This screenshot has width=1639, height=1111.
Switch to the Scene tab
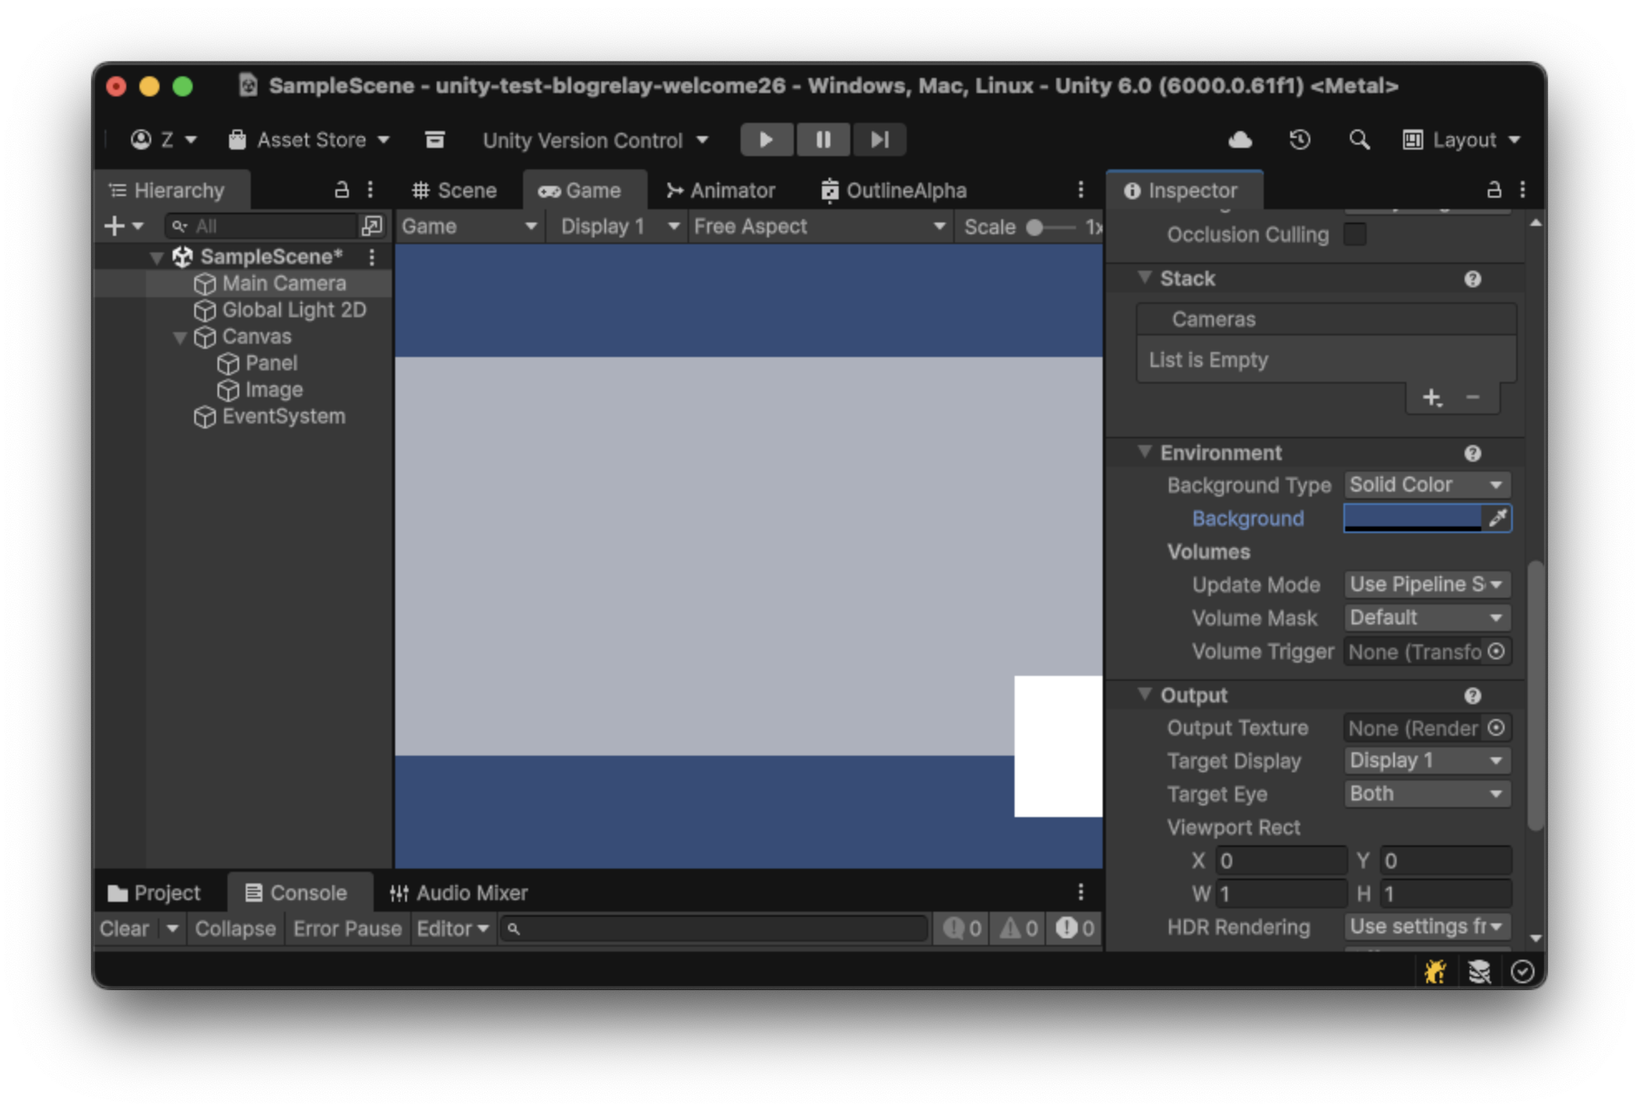click(455, 191)
